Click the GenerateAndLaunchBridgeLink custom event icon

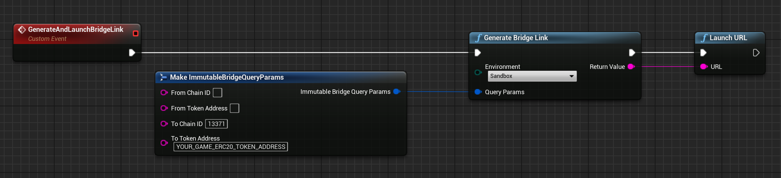22,30
